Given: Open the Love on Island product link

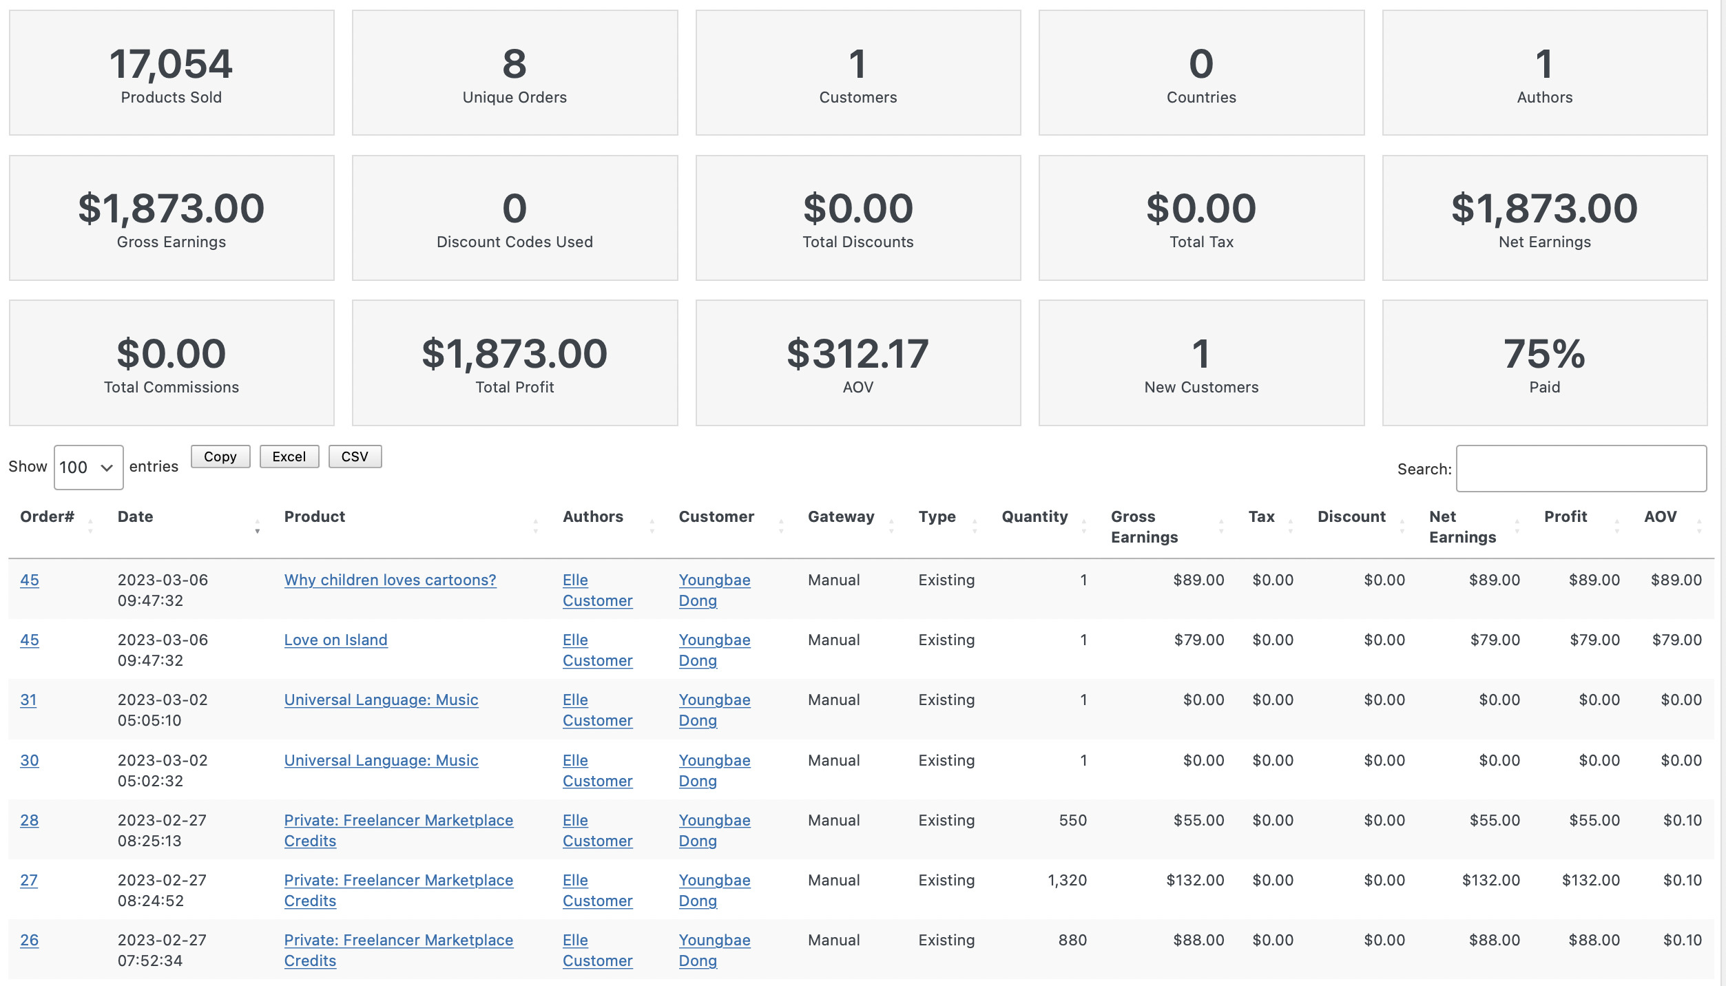Looking at the screenshot, I should click(x=335, y=640).
